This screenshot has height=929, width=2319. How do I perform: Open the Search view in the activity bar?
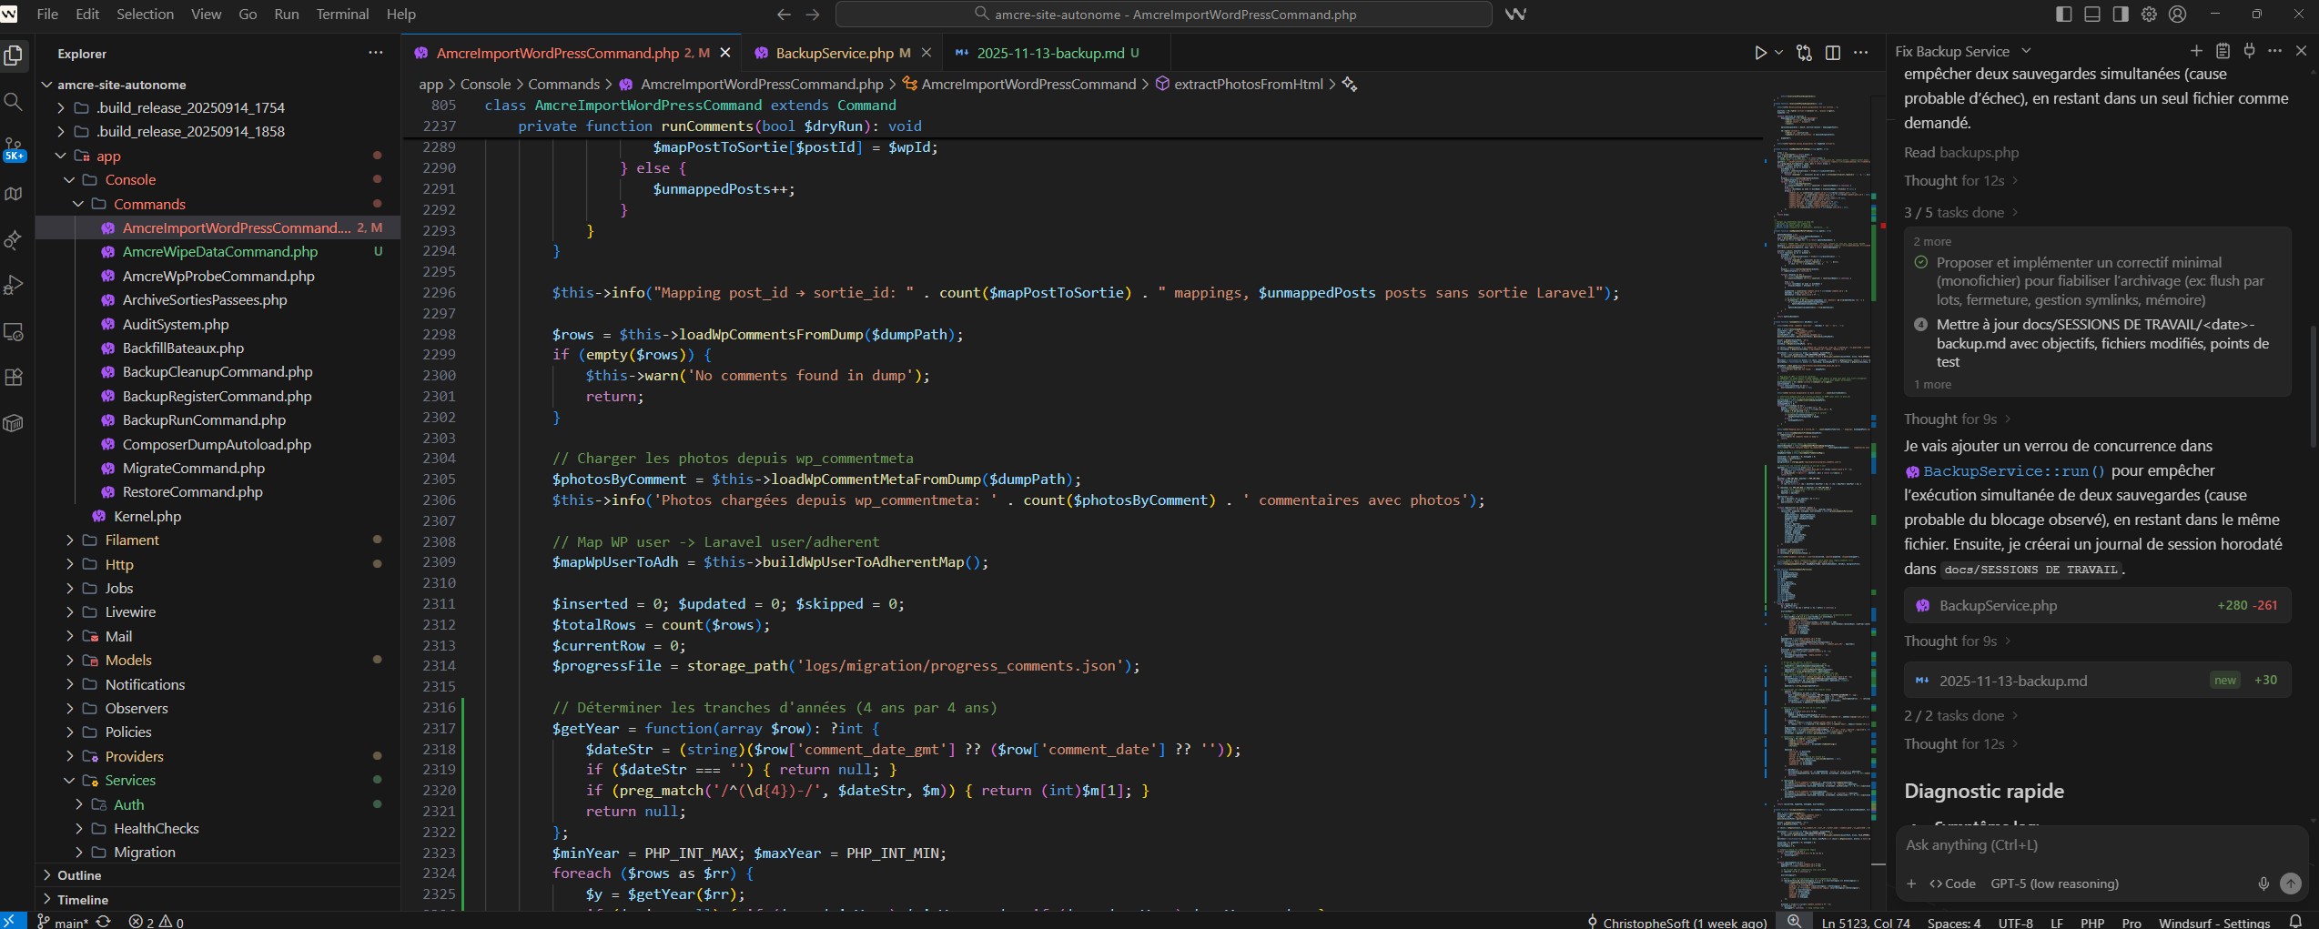(14, 102)
